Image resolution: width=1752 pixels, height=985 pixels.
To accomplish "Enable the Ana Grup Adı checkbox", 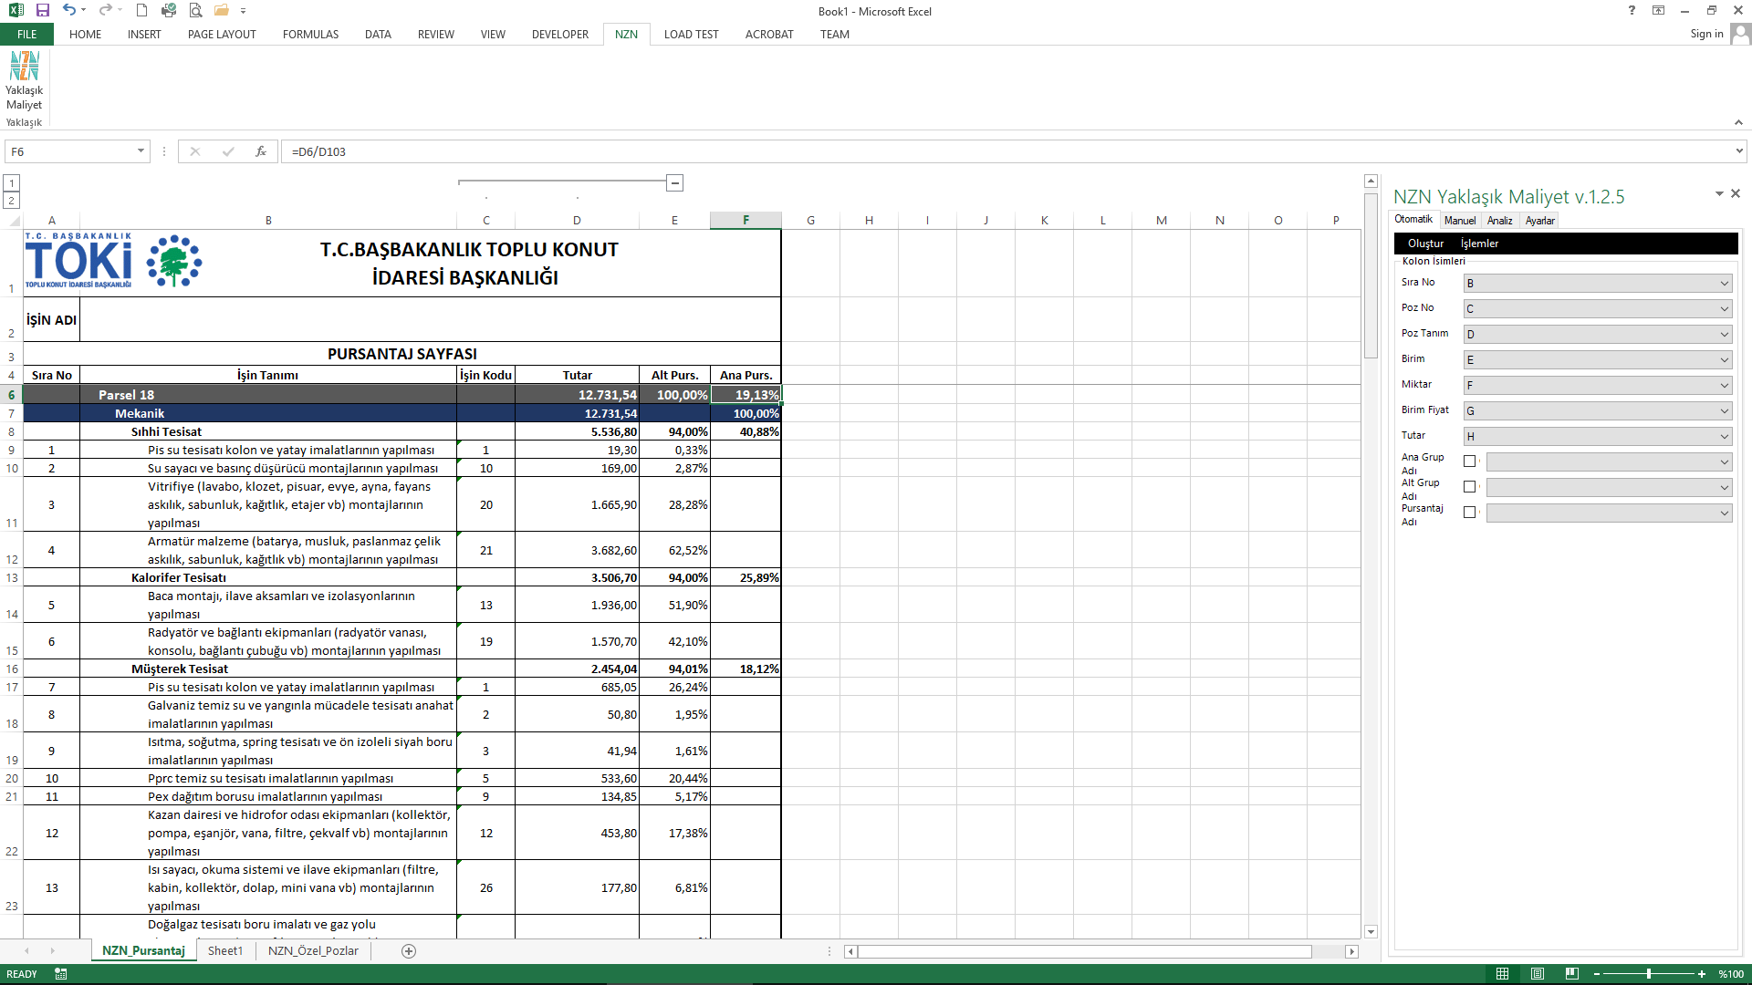I will point(1469,461).
